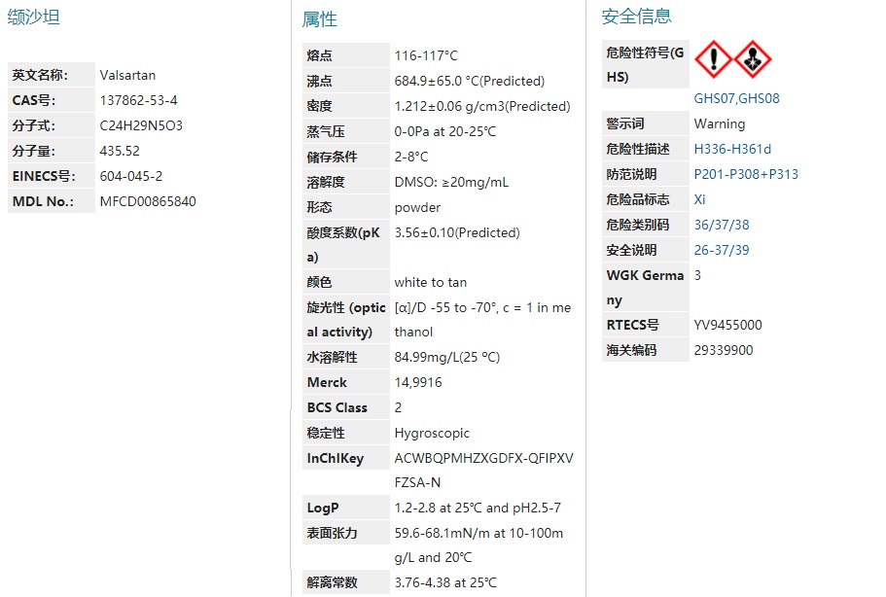Open the H336-H361d hazard statement link
Viewport: 886px width, 597px height.
(732, 149)
